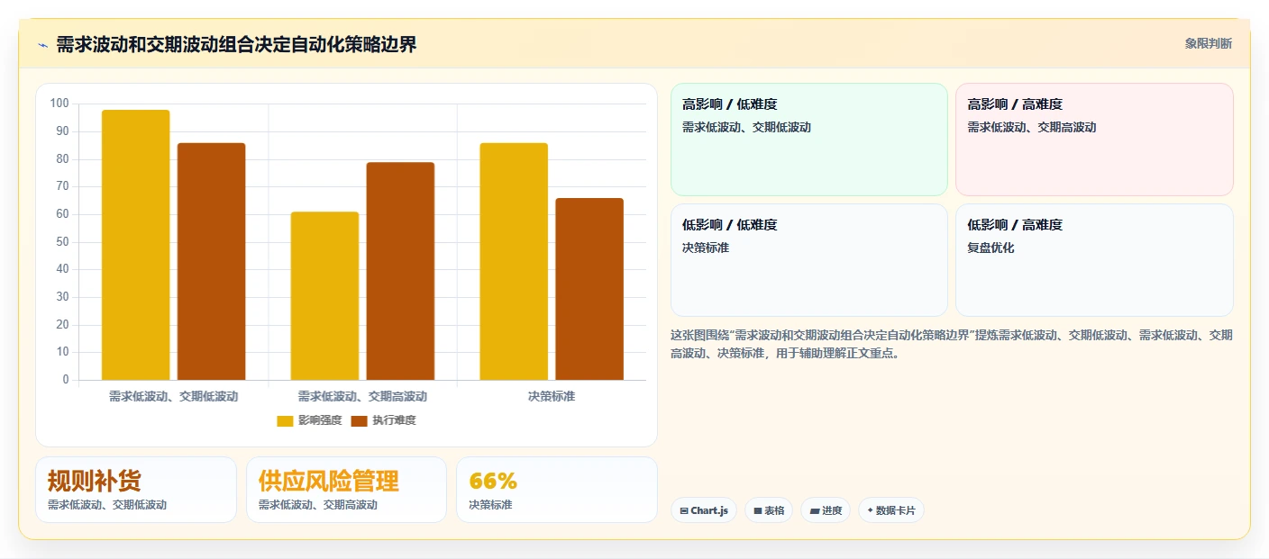Click the x-axis label 需求低波动、交期低波动
This screenshot has height=559, width=1269.
coord(174,396)
